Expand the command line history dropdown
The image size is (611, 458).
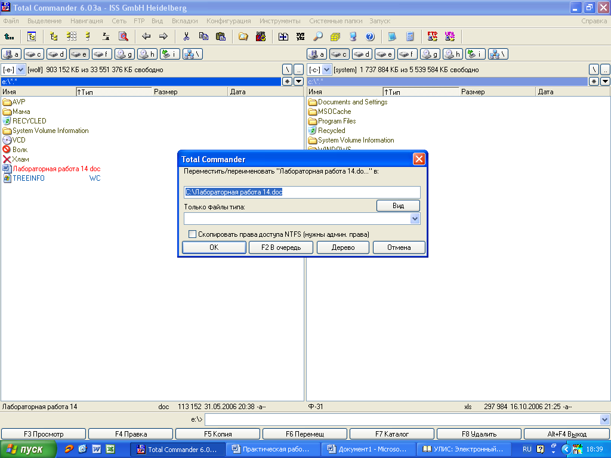pyautogui.click(x=604, y=419)
